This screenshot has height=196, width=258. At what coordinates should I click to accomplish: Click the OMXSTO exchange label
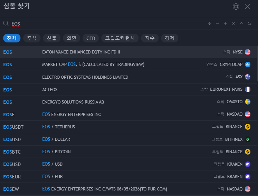coord(235,102)
